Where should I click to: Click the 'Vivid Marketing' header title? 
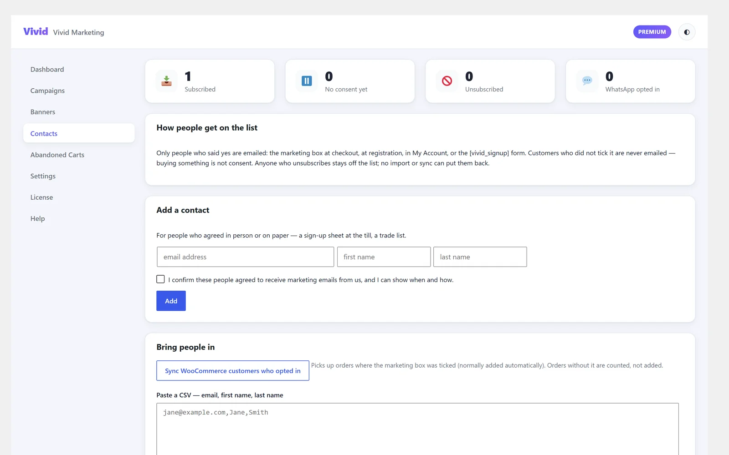78,32
